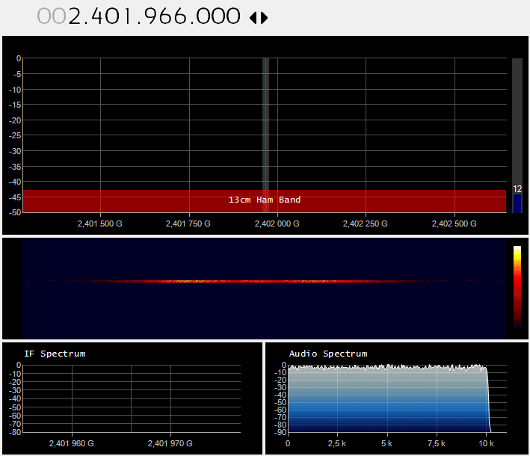Click the left arrow beside the frequency display
This screenshot has height=456, width=530.
(253, 18)
